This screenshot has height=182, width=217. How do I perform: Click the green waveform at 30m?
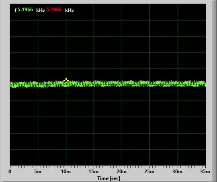click(x=178, y=84)
